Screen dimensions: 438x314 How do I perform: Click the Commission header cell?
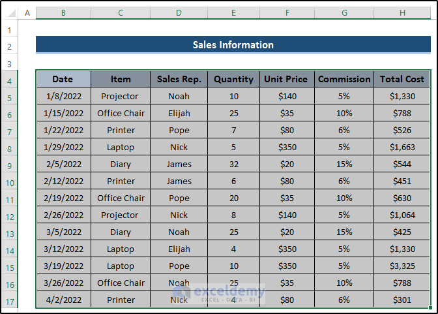tap(344, 80)
